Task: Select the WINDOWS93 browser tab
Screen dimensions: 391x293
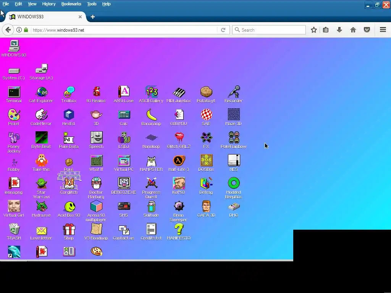Action: (x=45, y=17)
